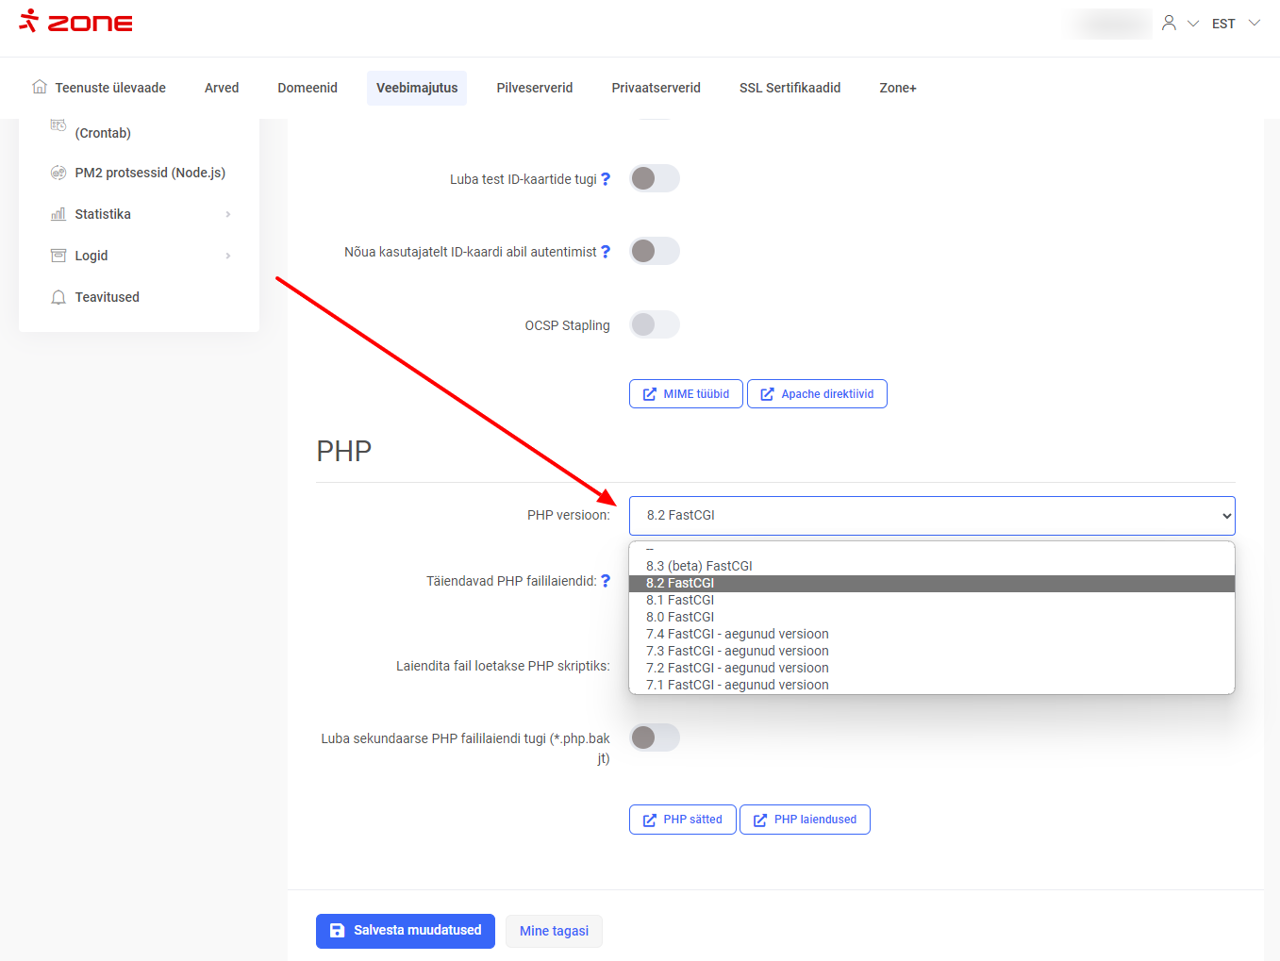Click help icon next to Täiendavad PHP faililaiendid
The height and width of the screenshot is (961, 1280).
(x=606, y=581)
